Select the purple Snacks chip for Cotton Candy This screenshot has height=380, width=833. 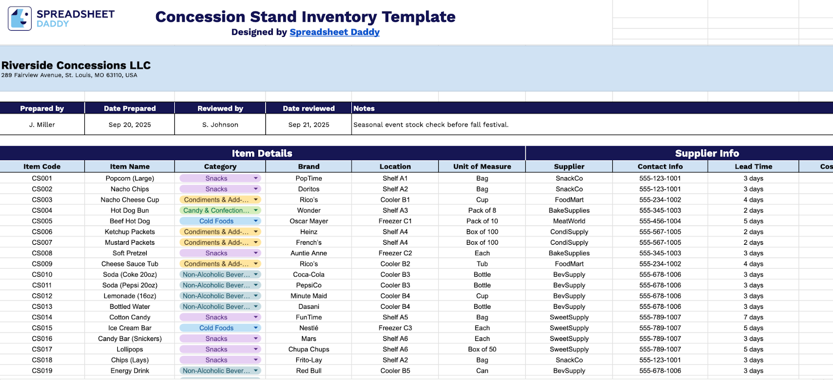pos(216,317)
